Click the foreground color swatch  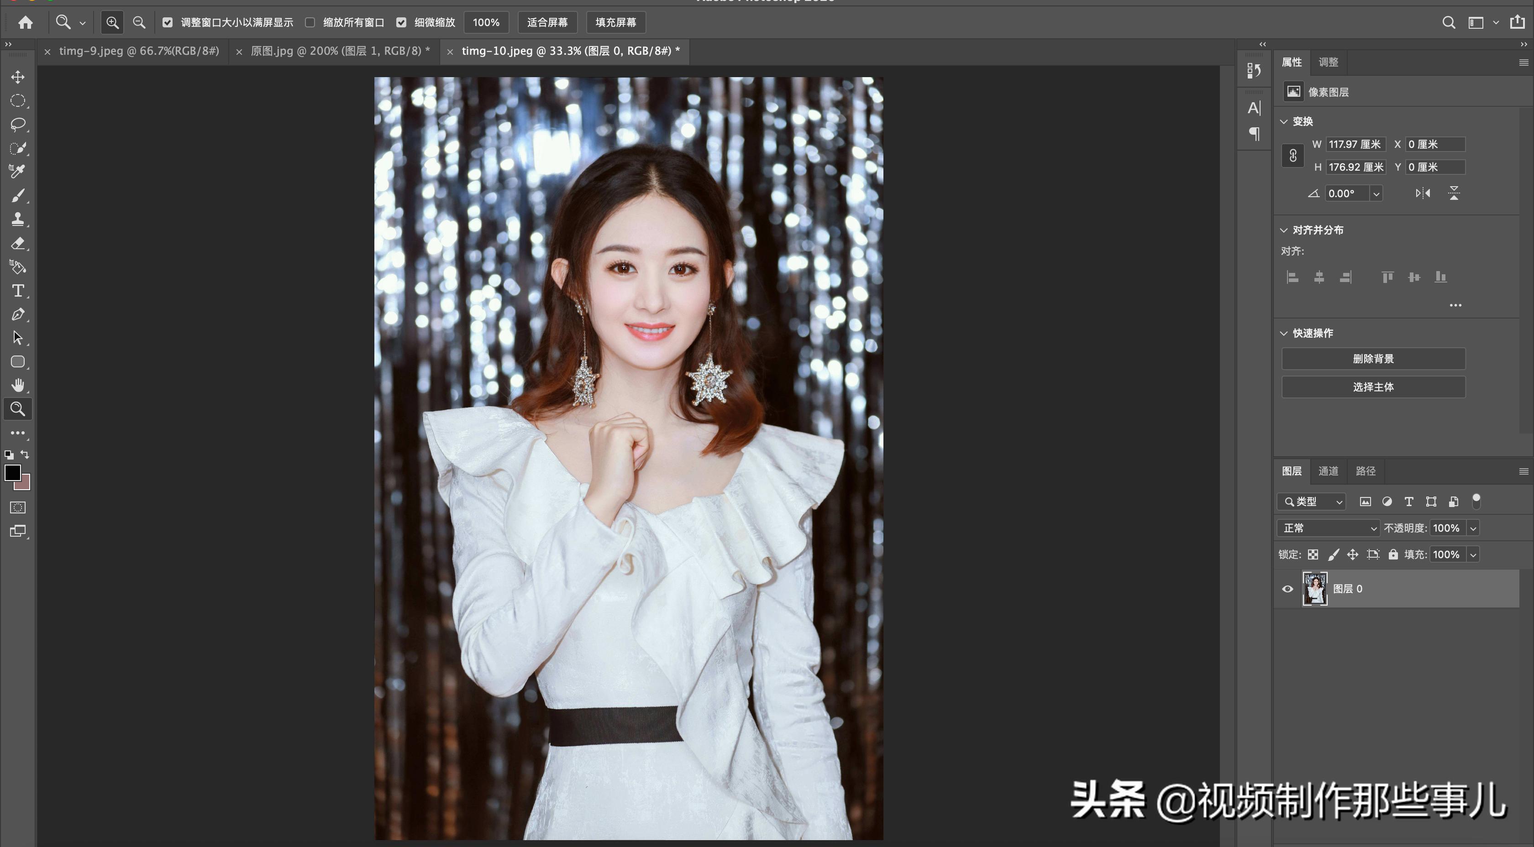tap(12, 472)
